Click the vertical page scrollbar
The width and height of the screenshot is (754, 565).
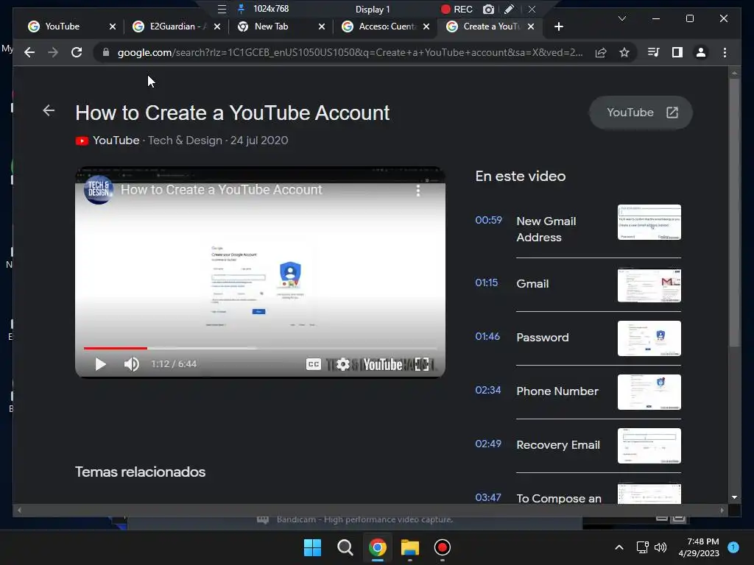tap(734, 211)
